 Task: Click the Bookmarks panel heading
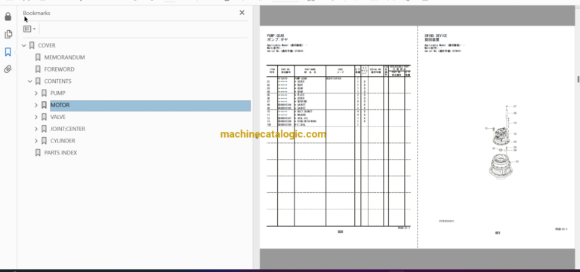[x=36, y=13]
